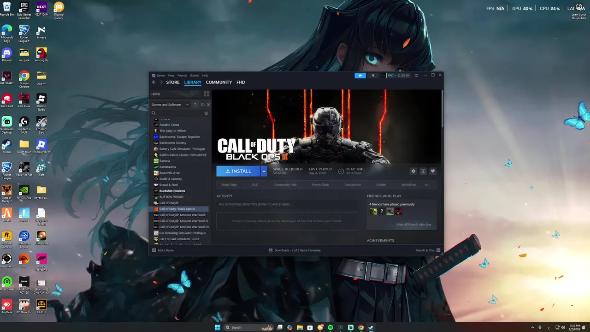Switch to Big Picture mode icon
This screenshot has height=332, width=590.
(x=416, y=76)
